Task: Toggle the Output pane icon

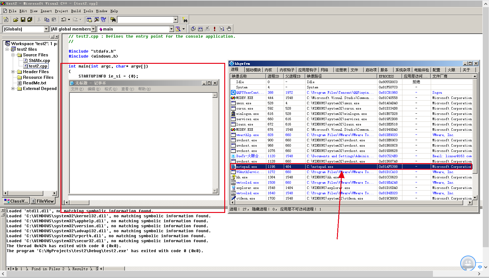Action: (97, 20)
